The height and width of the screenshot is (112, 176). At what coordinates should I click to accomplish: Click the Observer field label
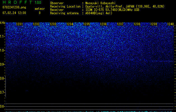tap(57, 3)
